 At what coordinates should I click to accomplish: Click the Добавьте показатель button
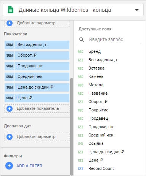(37, 109)
